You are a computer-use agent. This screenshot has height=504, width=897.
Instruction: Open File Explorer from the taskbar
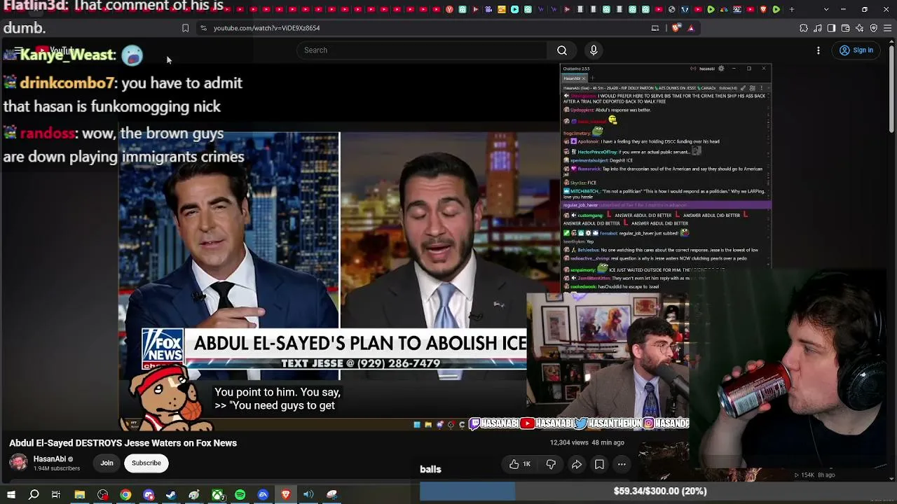click(x=80, y=495)
